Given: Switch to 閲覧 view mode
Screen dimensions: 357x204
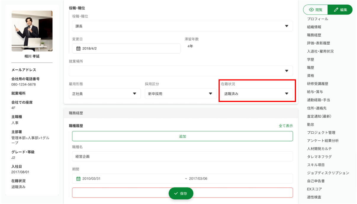Looking at the screenshot, I should tap(316, 10).
